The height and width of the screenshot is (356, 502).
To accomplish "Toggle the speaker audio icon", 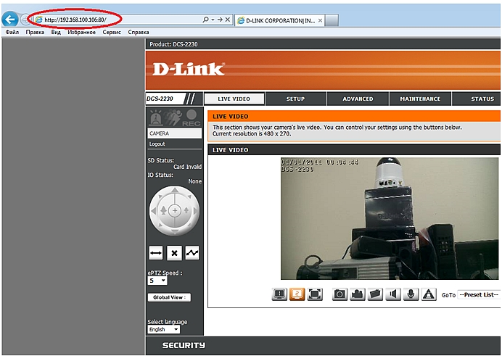I will (x=393, y=294).
